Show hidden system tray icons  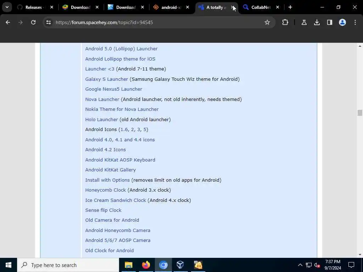300,265
